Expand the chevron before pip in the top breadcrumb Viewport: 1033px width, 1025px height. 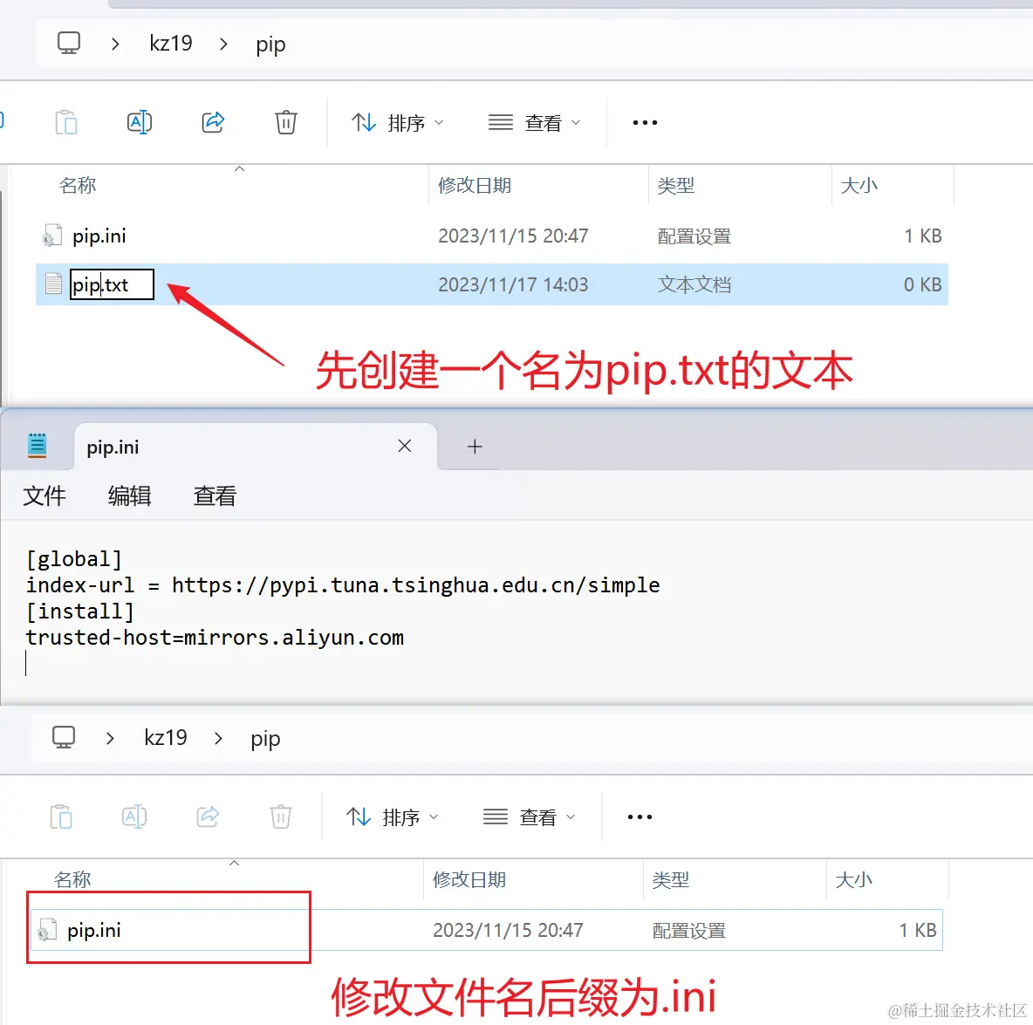click(223, 44)
